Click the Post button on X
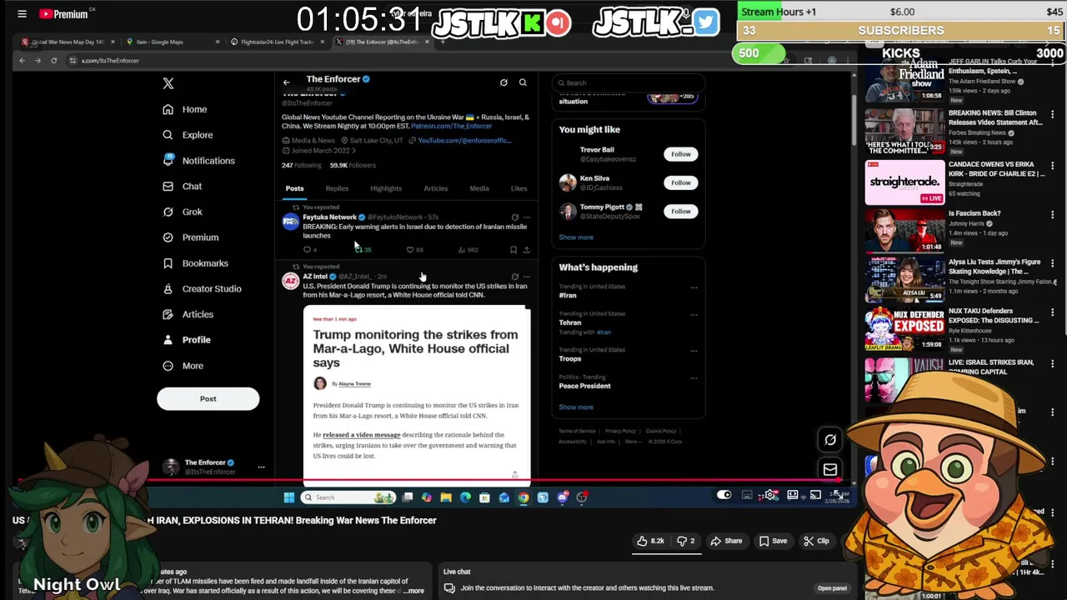 pyautogui.click(x=208, y=399)
